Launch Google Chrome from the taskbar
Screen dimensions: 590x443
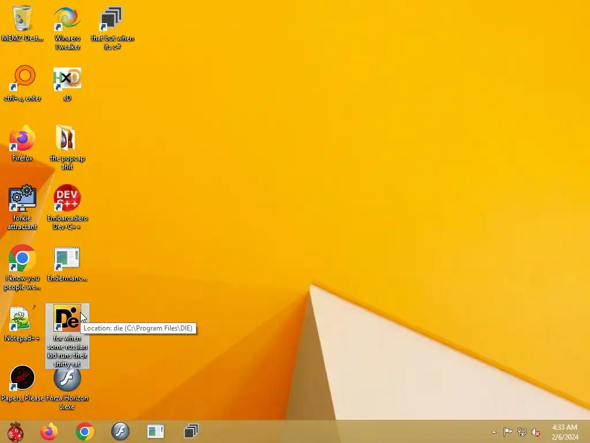(85, 431)
